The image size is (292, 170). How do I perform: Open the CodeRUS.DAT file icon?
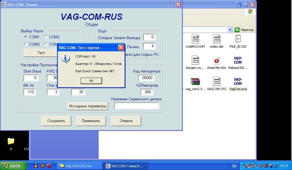pos(195,39)
